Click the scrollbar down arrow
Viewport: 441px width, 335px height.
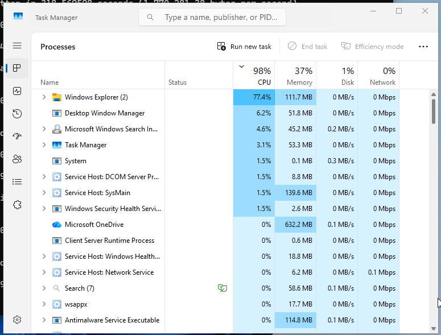434,329
